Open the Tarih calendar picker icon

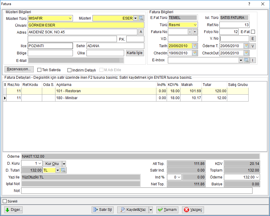(195, 46)
